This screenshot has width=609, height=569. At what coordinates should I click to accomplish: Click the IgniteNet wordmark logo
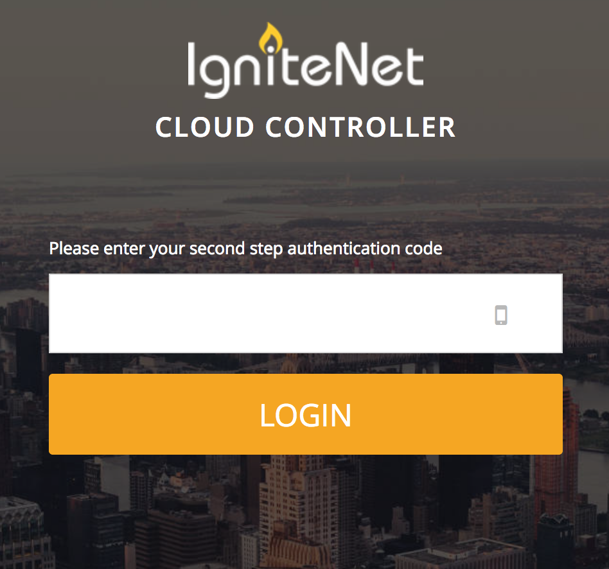tap(306, 60)
